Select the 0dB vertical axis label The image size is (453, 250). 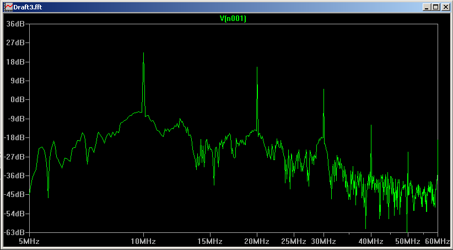(17, 100)
